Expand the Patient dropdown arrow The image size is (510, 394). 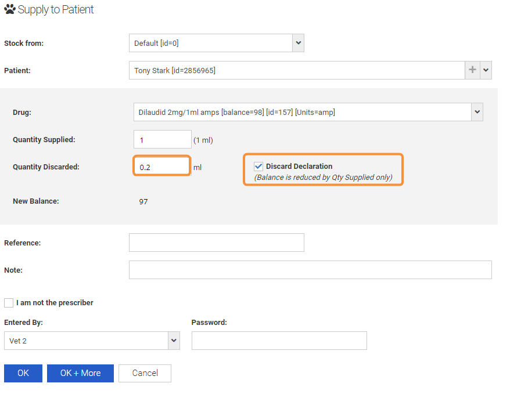[486, 70]
